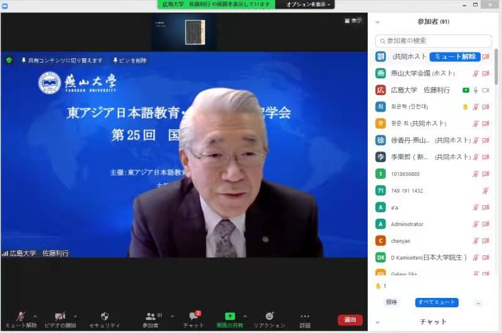This screenshot has width=502, height=333.
Task: Click the すべてミュート button
Action: (436, 302)
